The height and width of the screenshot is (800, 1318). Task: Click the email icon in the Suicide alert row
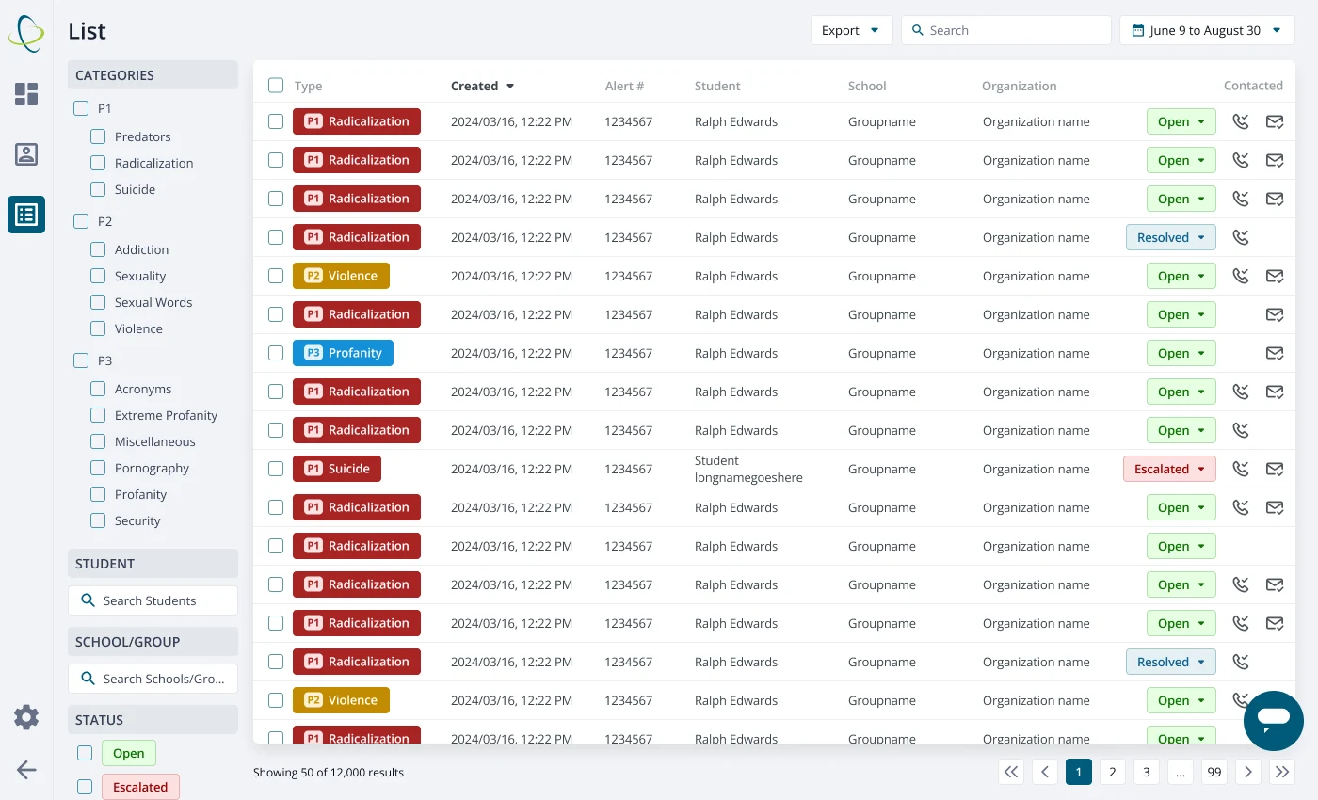coord(1275,469)
